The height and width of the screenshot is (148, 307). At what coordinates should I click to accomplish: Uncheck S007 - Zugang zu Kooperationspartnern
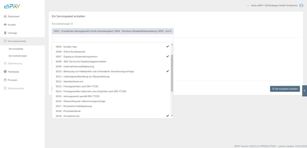[112, 57]
